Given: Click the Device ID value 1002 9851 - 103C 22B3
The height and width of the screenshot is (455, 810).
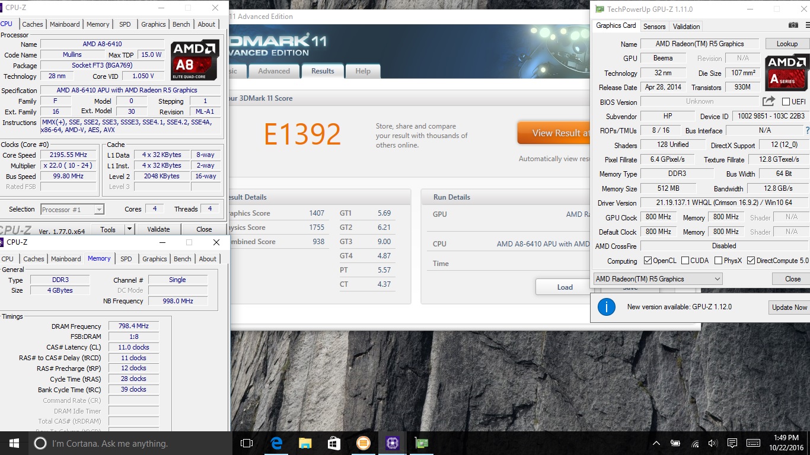Looking at the screenshot, I should click(770, 116).
